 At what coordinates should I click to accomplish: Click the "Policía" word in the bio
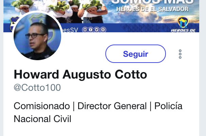pyautogui.click(x=168, y=106)
